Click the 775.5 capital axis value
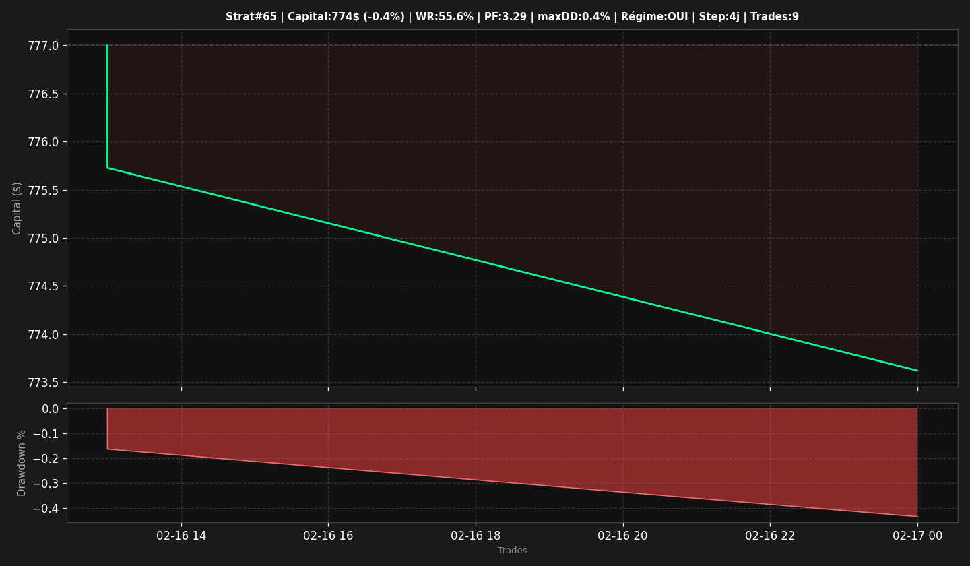This screenshot has height=566, width=970. coord(43,190)
